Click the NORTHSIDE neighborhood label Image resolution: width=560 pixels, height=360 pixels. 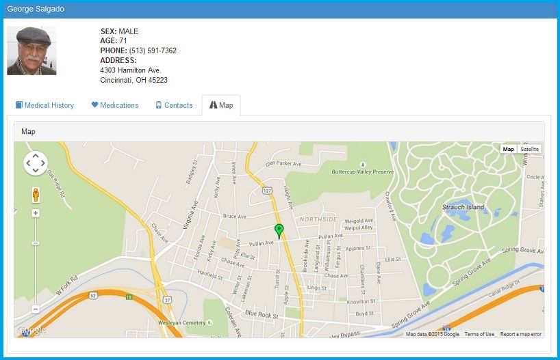(318, 219)
